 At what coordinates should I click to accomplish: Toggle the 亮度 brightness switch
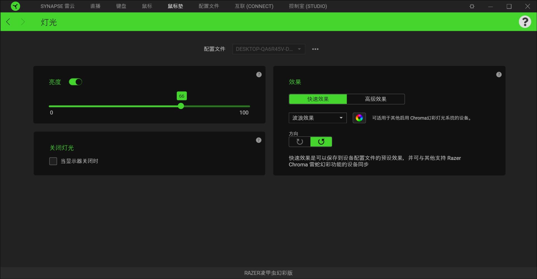(75, 82)
